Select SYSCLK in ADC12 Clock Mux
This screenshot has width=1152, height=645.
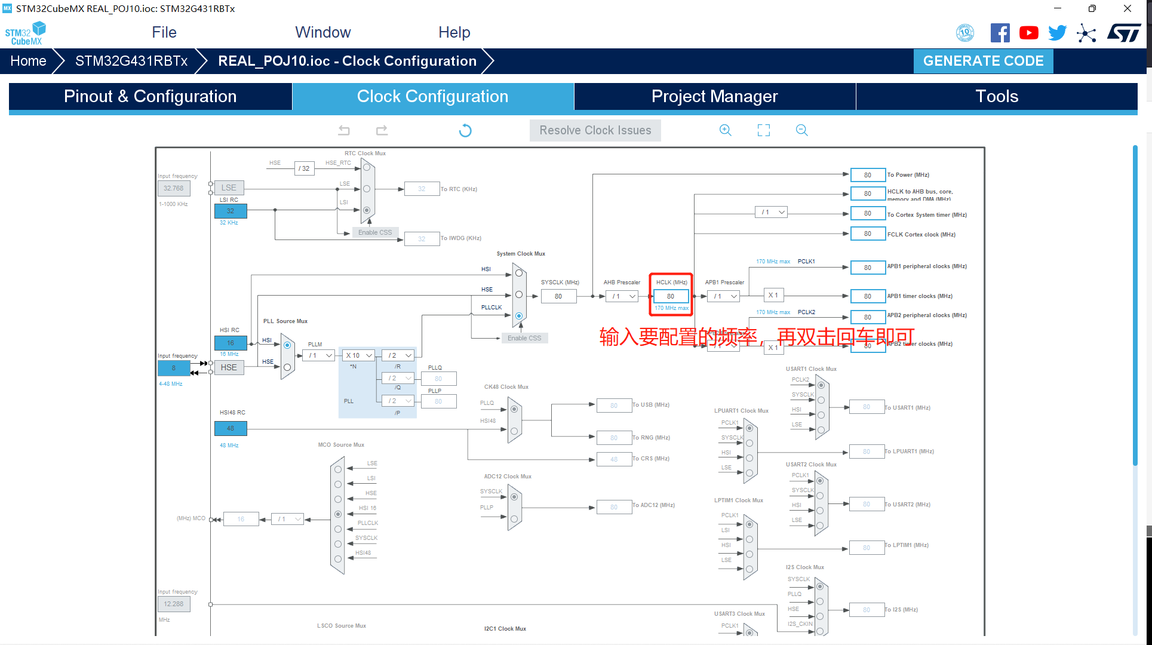(514, 497)
